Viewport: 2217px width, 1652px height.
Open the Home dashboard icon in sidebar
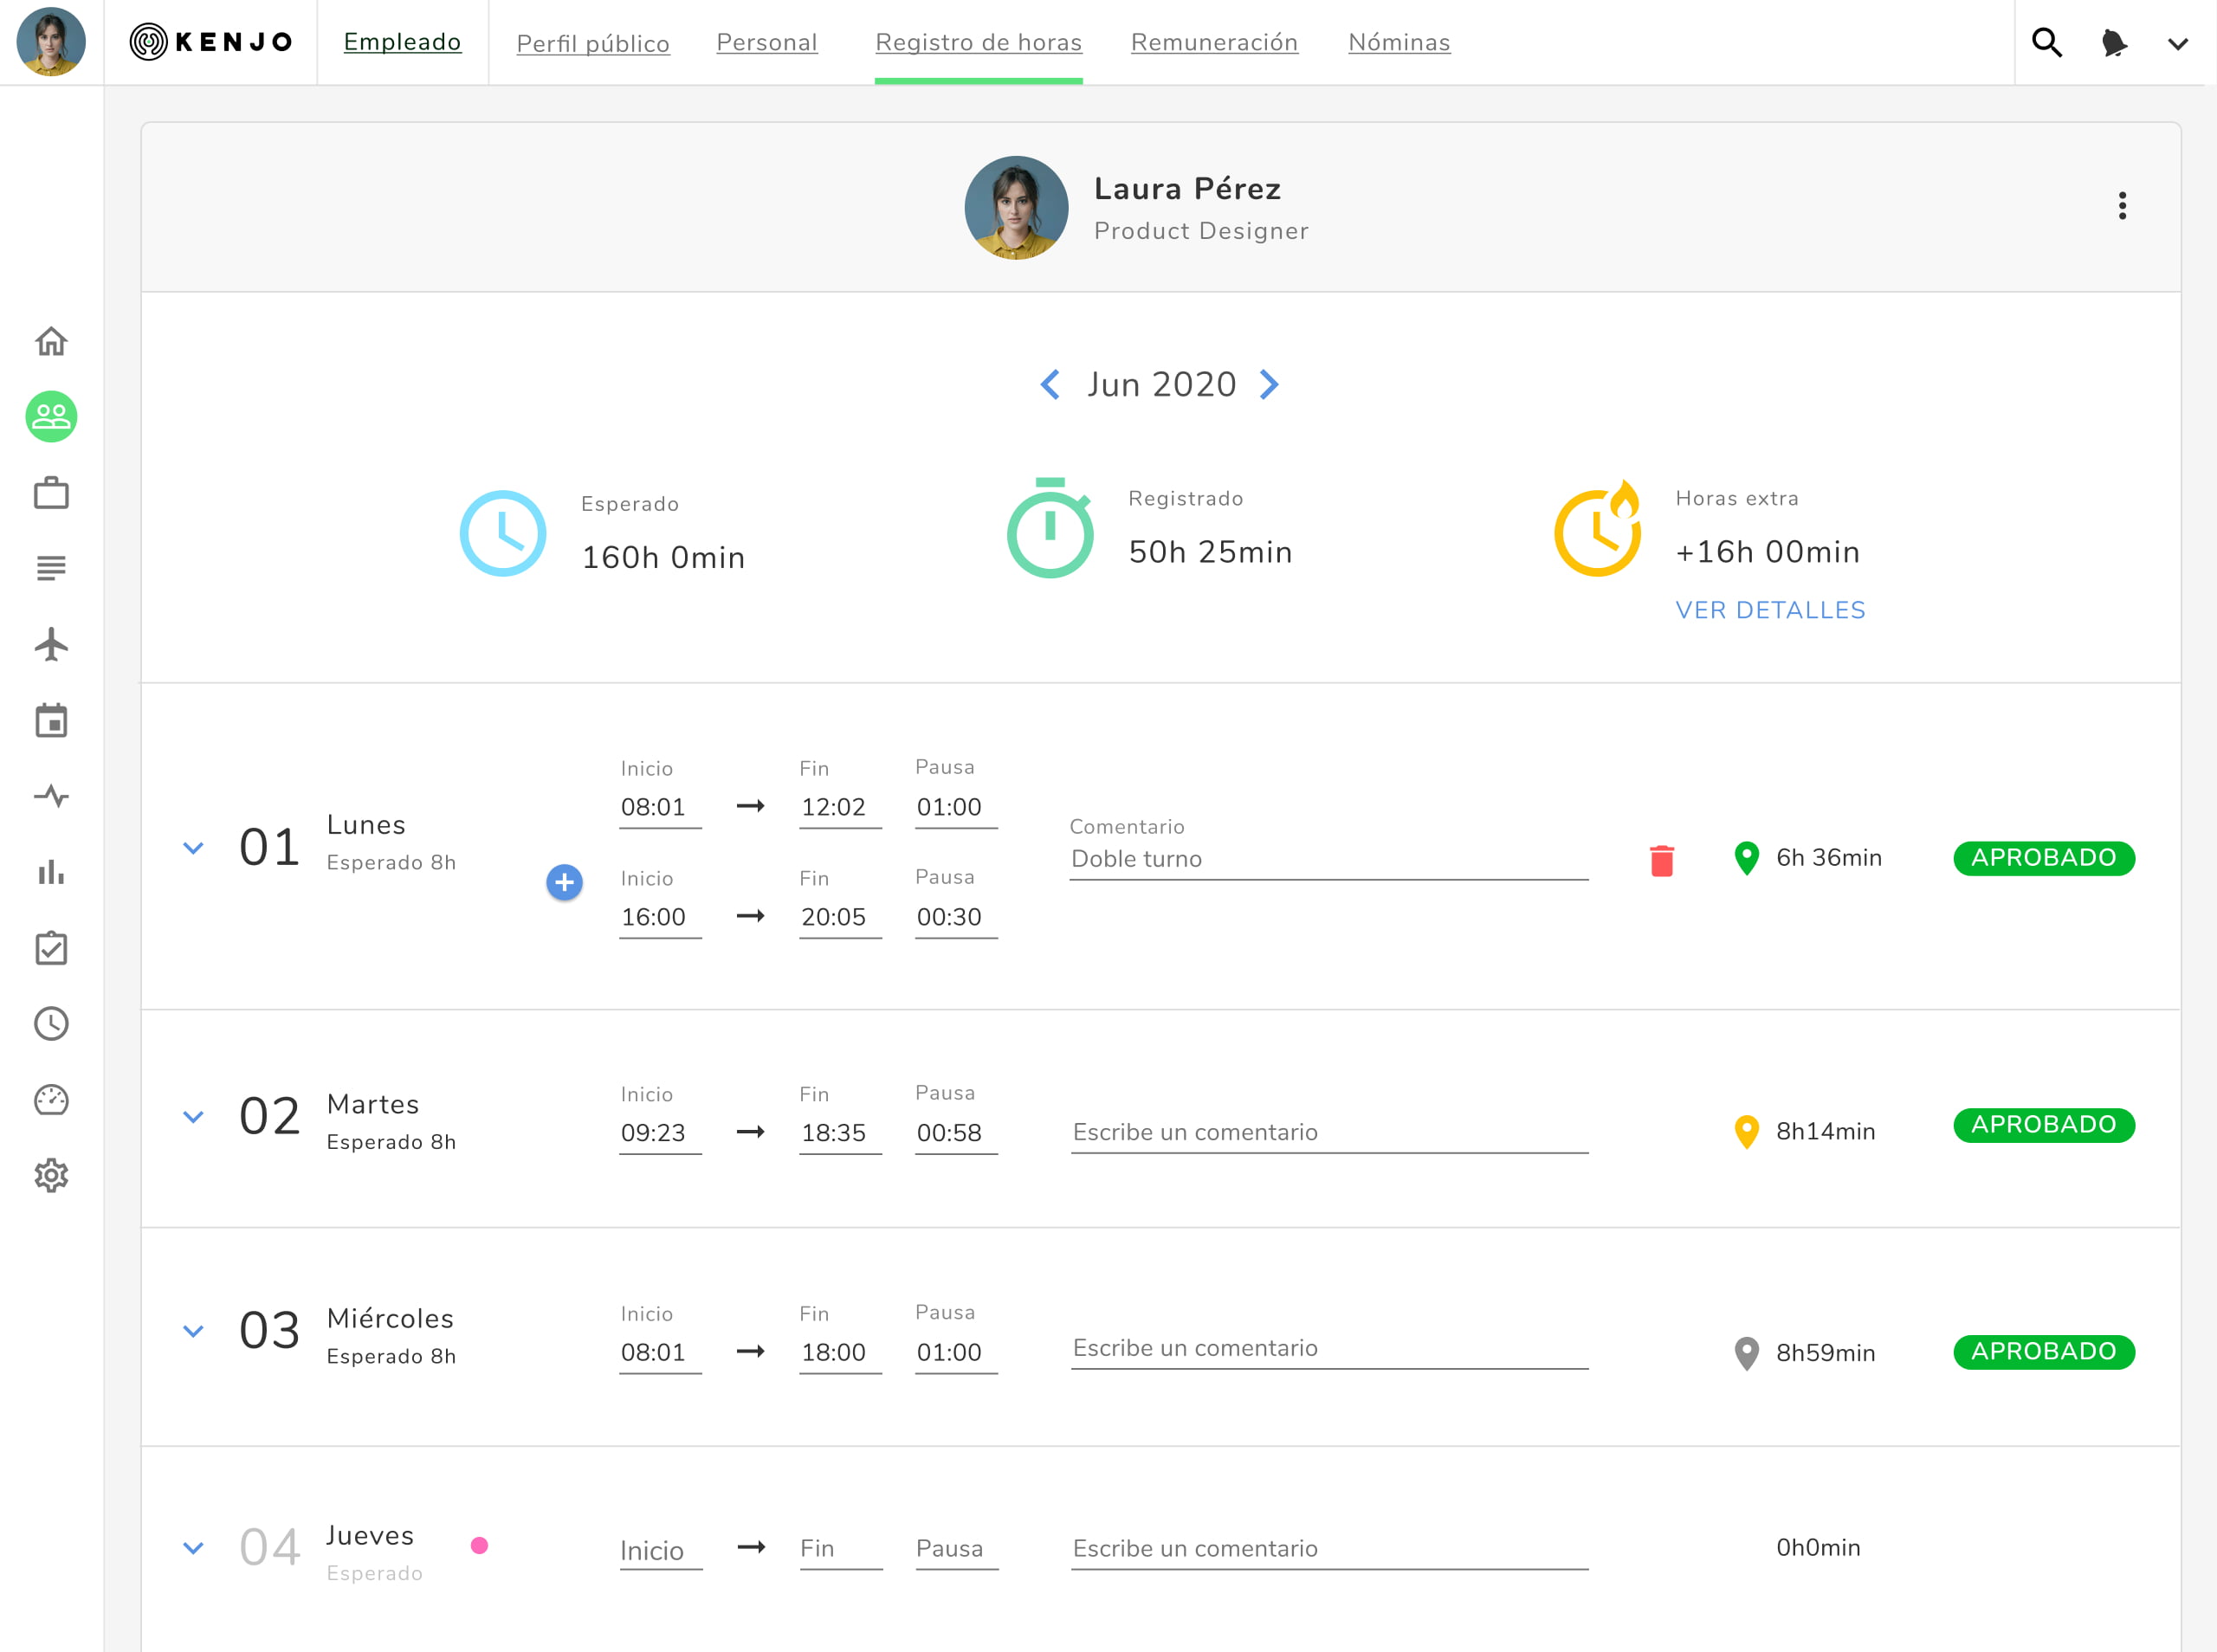[51, 341]
